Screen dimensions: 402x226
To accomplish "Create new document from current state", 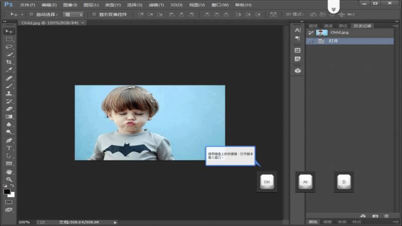I will pos(363,216).
